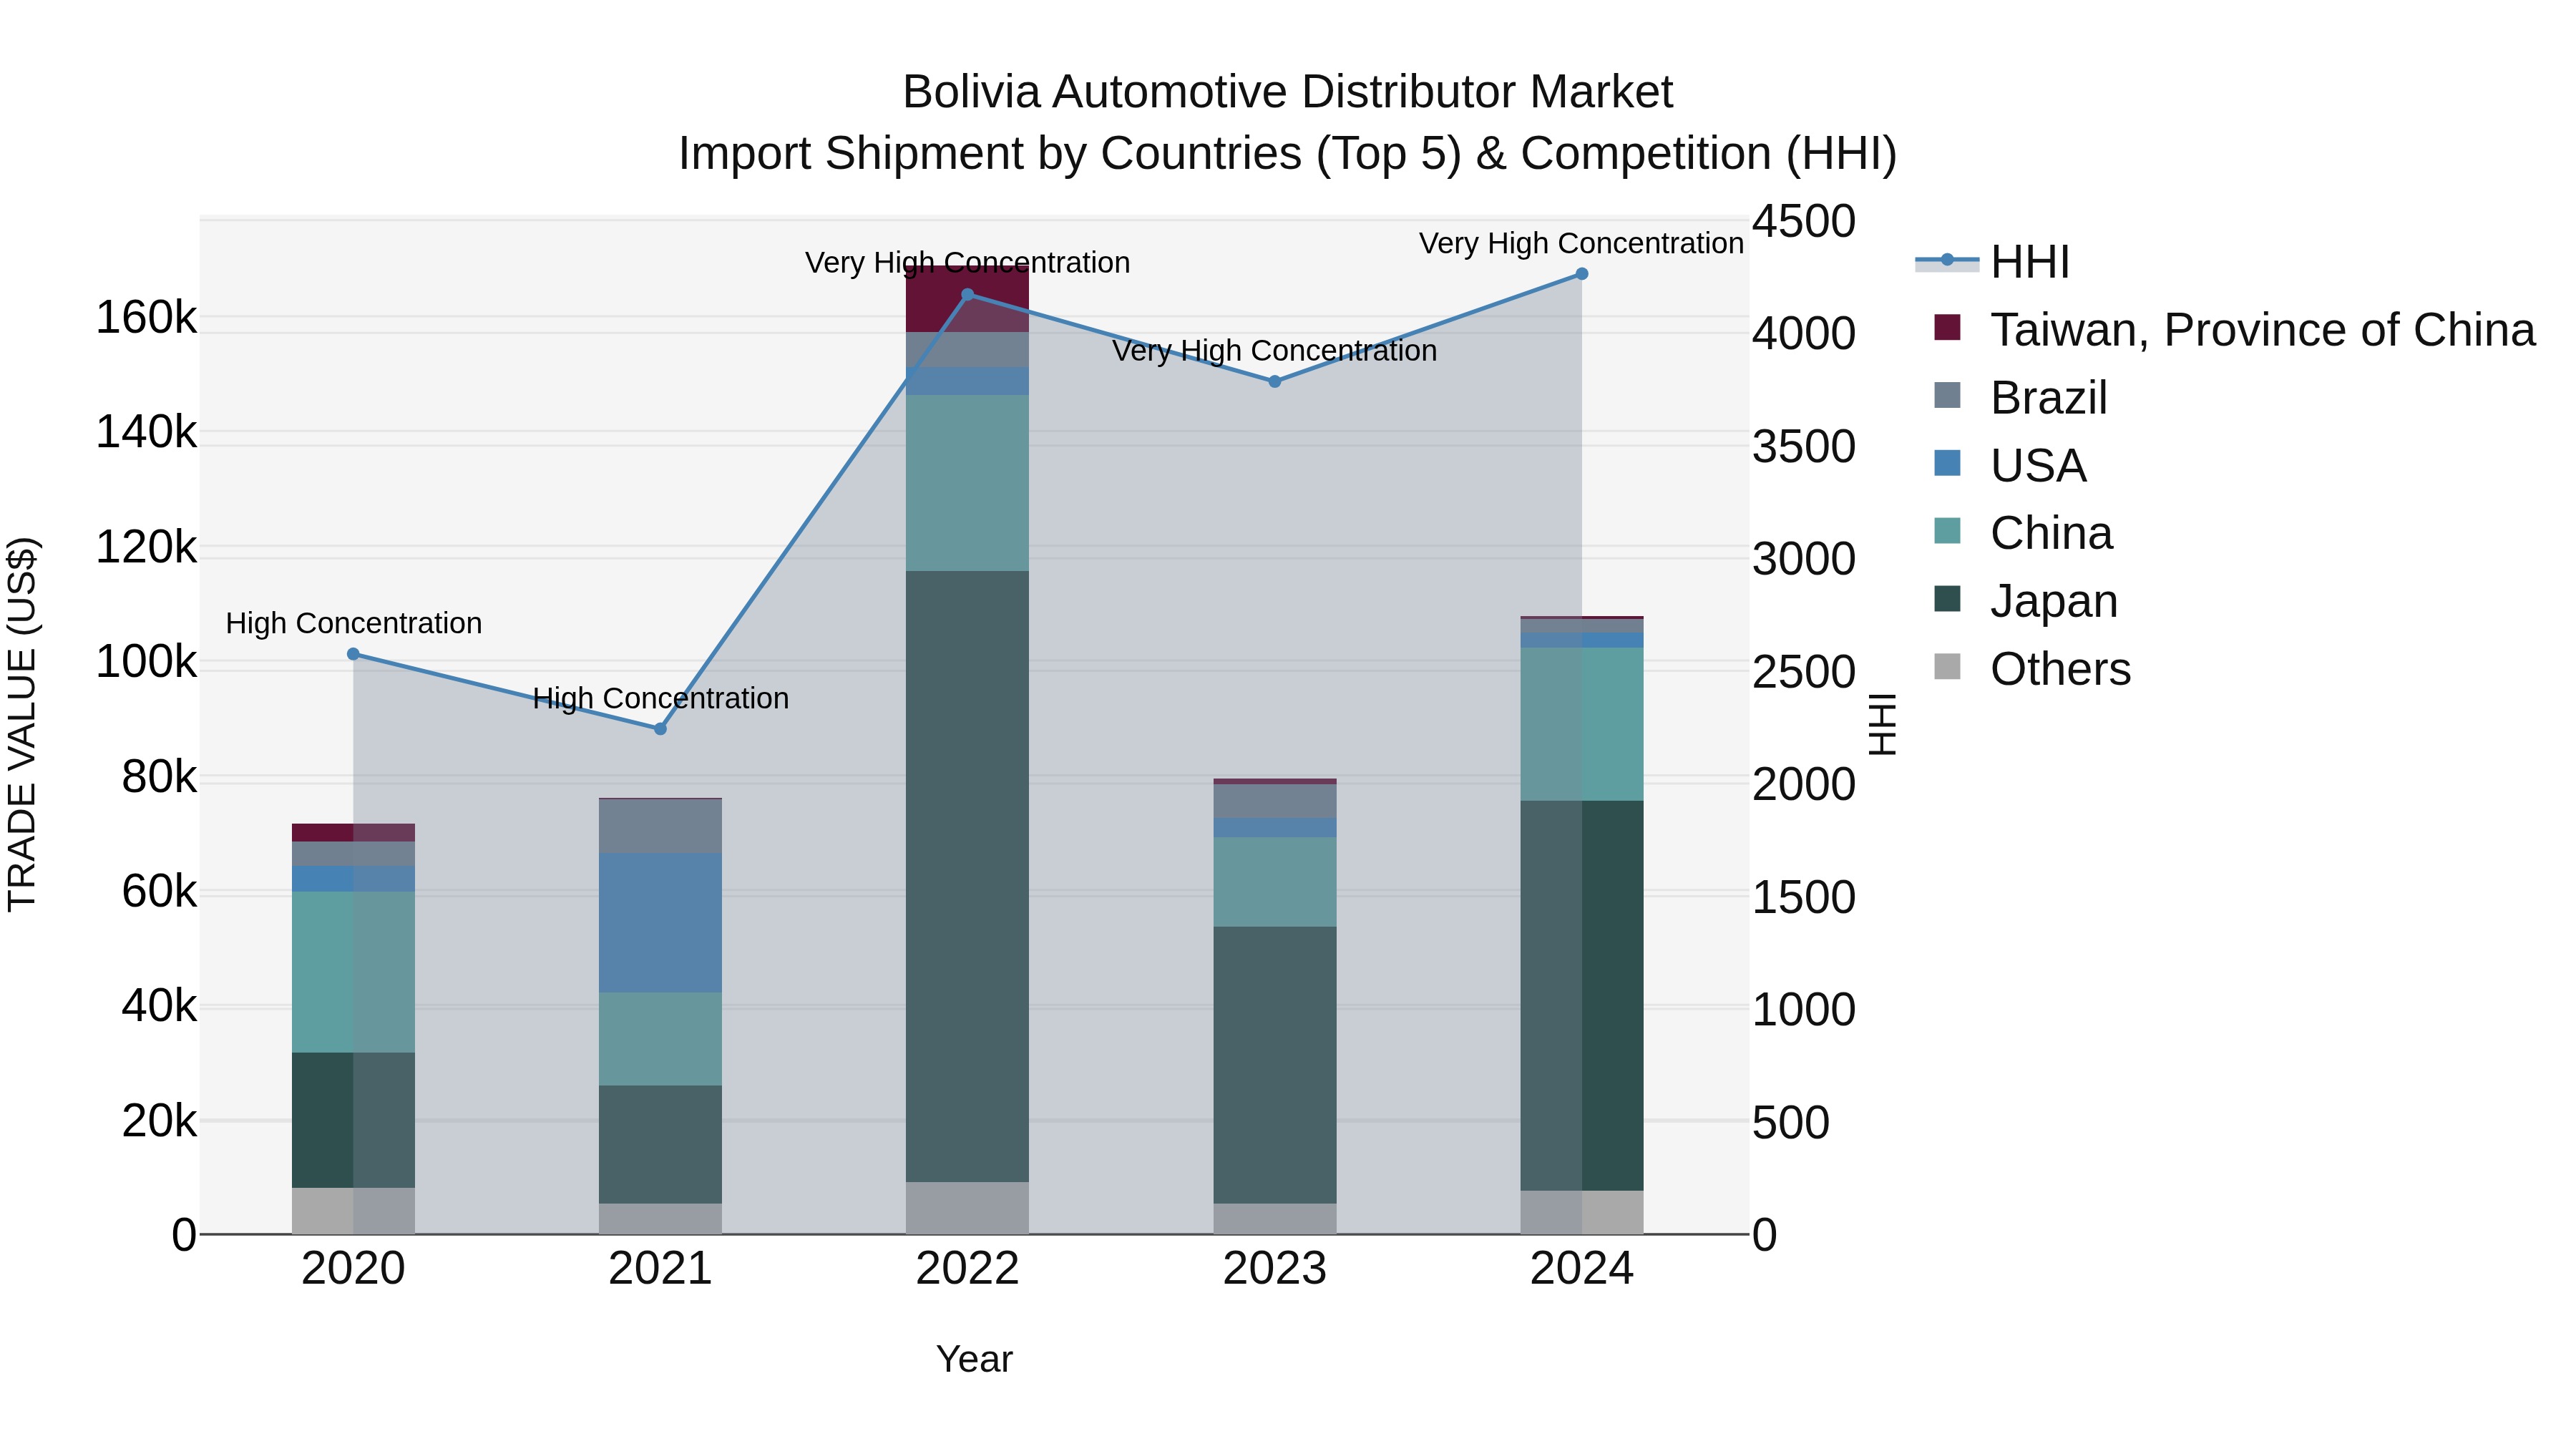Click the USA segment in the 2021 bar
Image resolution: width=2576 pixels, height=1449 pixels.
pyautogui.click(x=660, y=922)
